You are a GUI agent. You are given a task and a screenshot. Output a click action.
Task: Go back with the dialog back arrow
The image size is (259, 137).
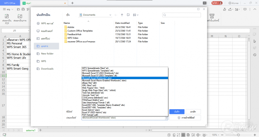point(116,15)
